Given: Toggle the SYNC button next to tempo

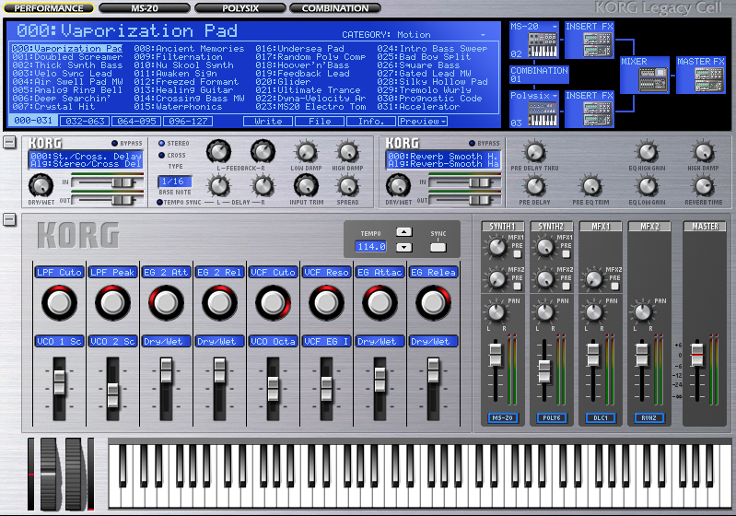Looking at the screenshot, I should point(438,247).
